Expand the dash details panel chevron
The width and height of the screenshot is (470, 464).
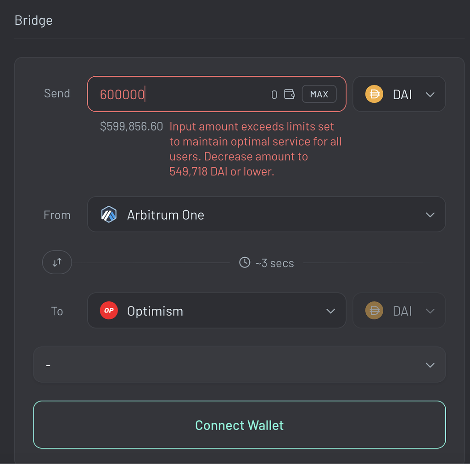click(x=430, y=365)
